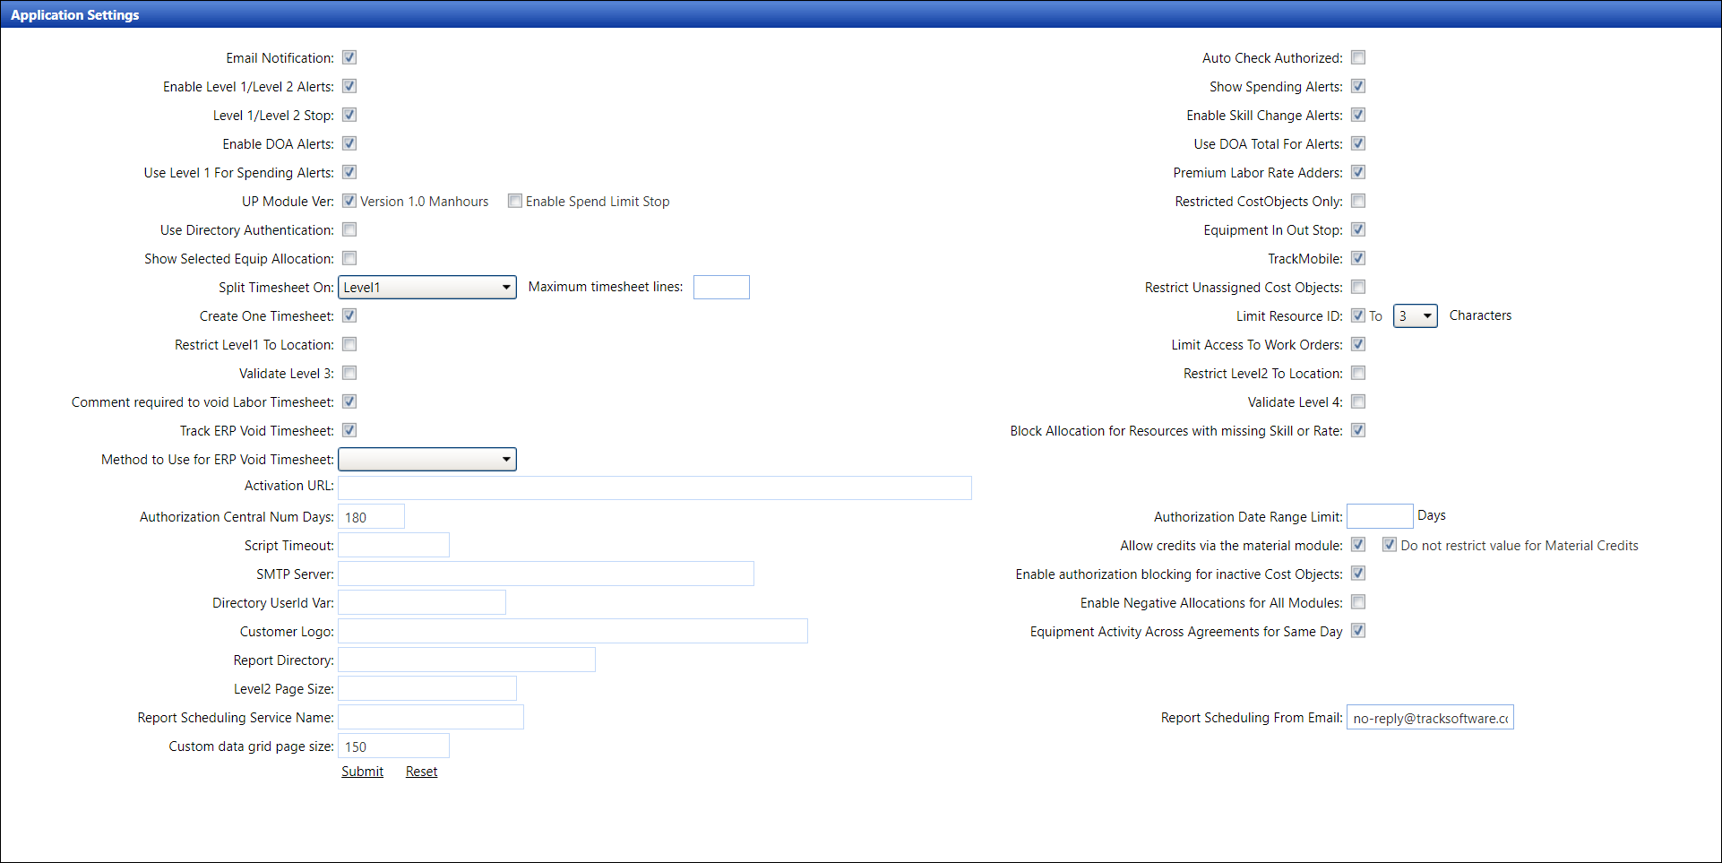
Task: Enable Restricted CostObjects Only checkbox
Action: point(1358,201)
